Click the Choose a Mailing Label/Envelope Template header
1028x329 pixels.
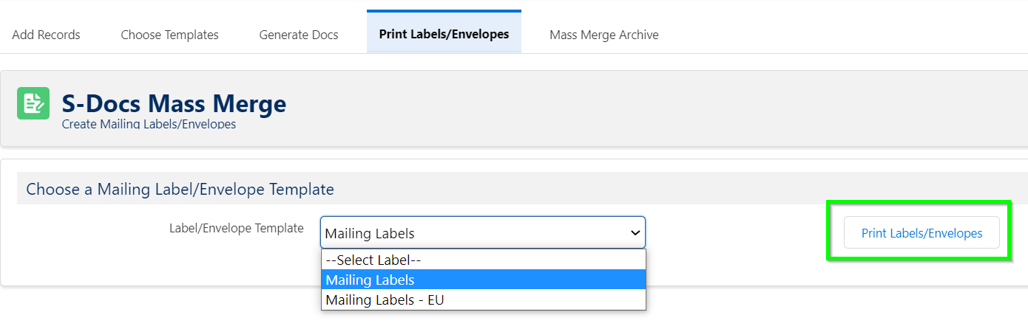(180, 189)
